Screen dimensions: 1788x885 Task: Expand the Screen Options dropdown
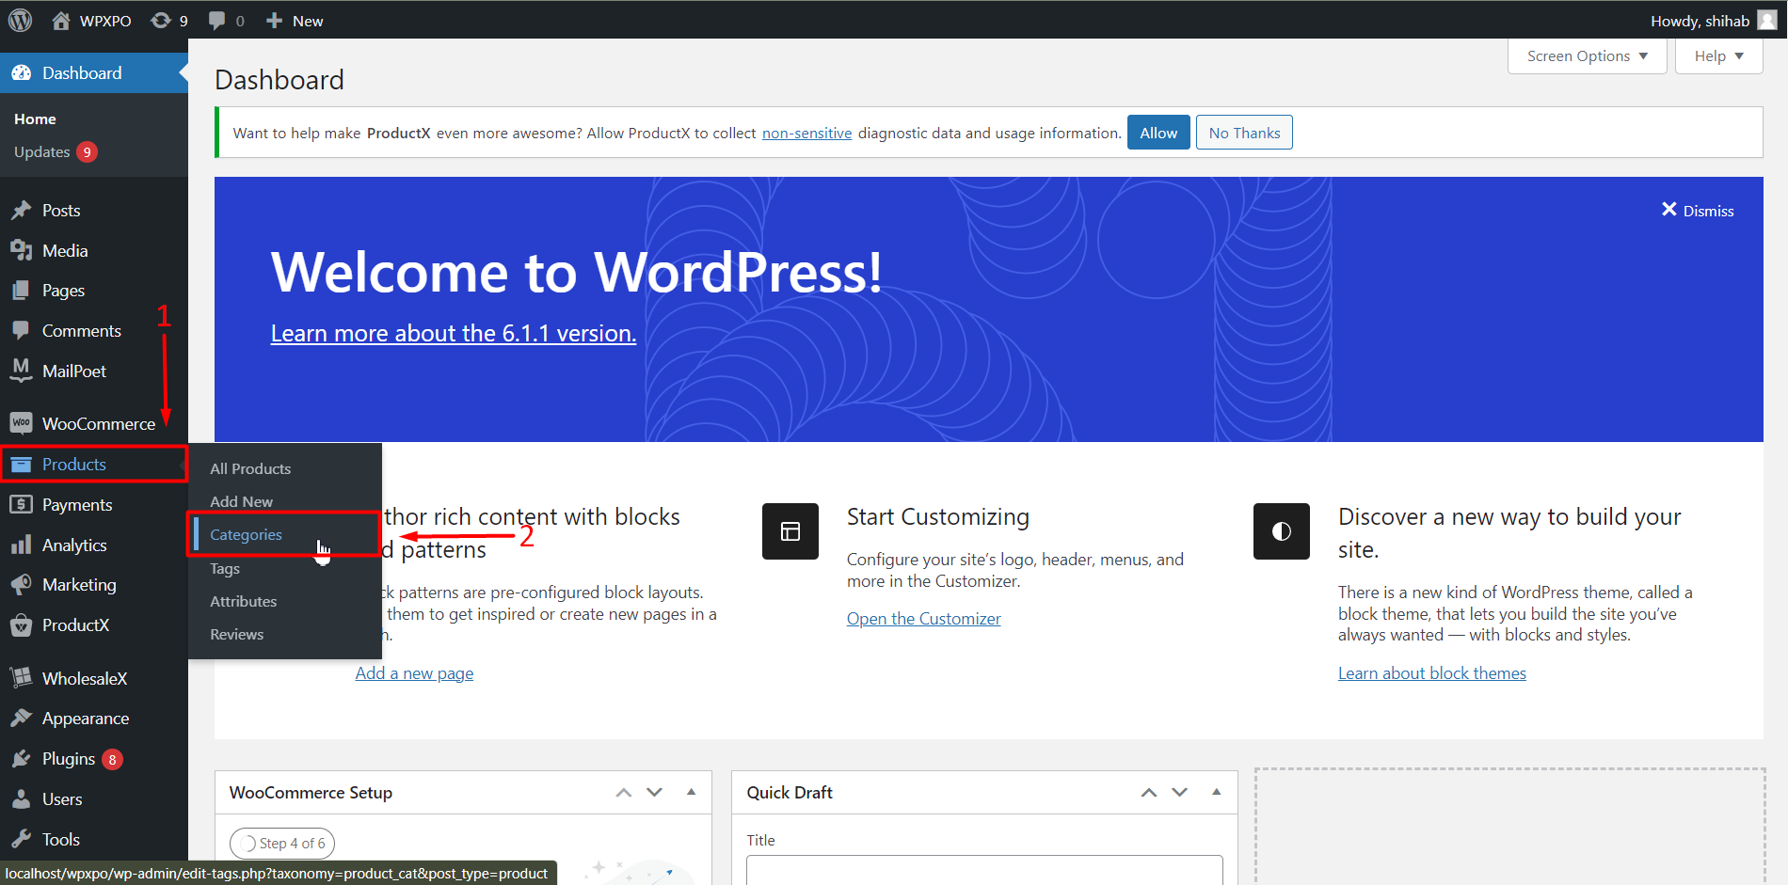pos(1587,56)
